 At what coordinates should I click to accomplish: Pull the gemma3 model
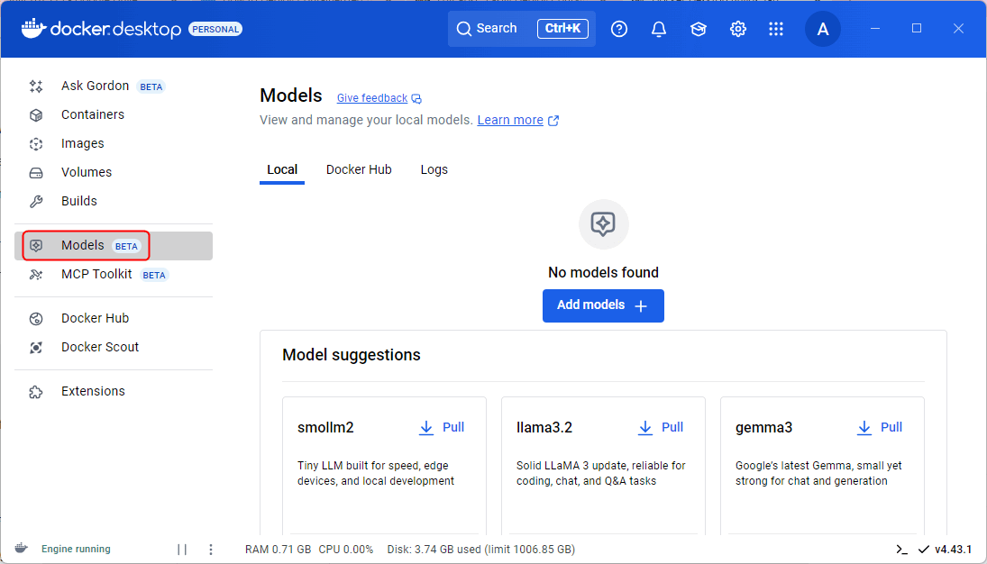pos(880,427)
